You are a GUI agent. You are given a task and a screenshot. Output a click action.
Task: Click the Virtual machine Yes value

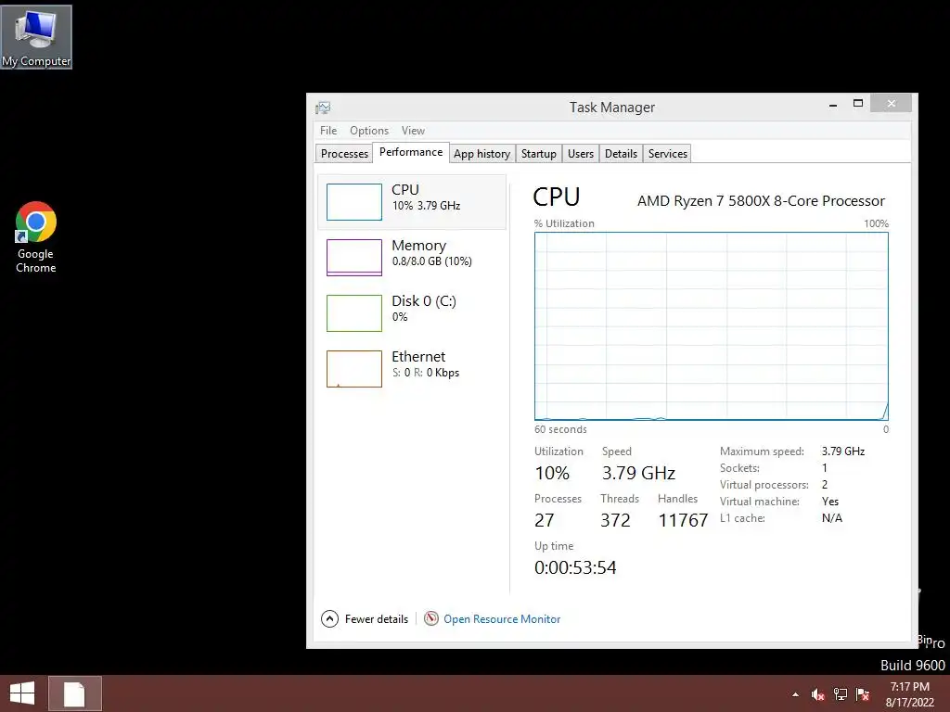click(x=830, y=502)
